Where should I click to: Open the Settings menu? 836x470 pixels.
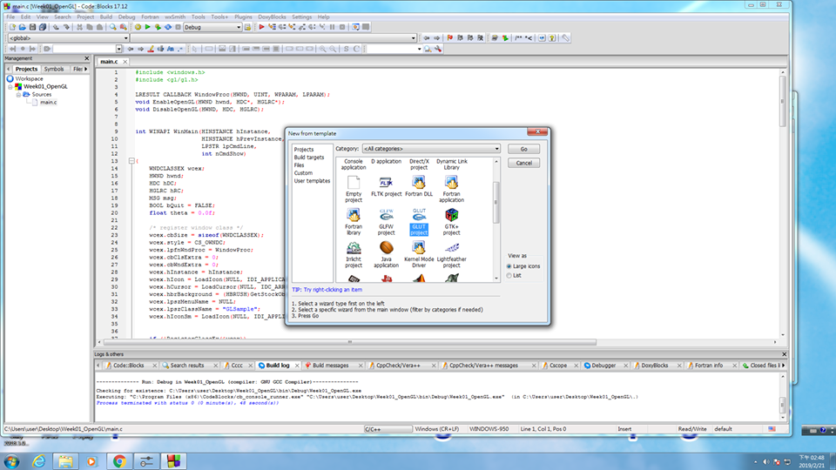302,17
